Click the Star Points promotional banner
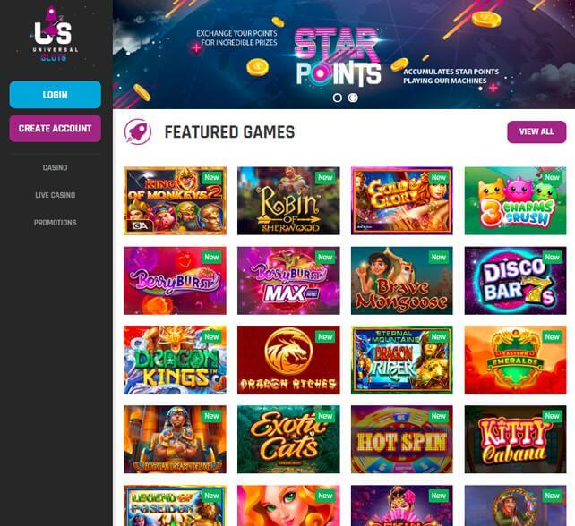Screen dimensions: 575x526 (x=344, y=55)
